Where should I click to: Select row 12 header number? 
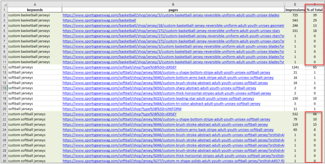4,67
